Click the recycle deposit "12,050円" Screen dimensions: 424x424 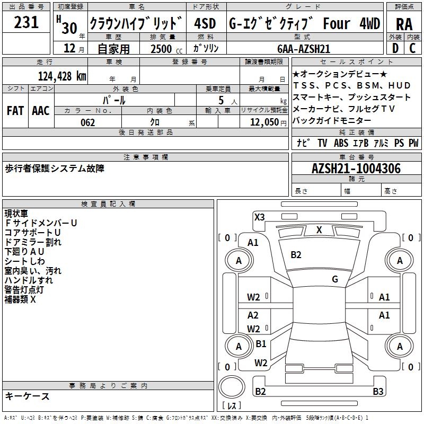point(268,122)
